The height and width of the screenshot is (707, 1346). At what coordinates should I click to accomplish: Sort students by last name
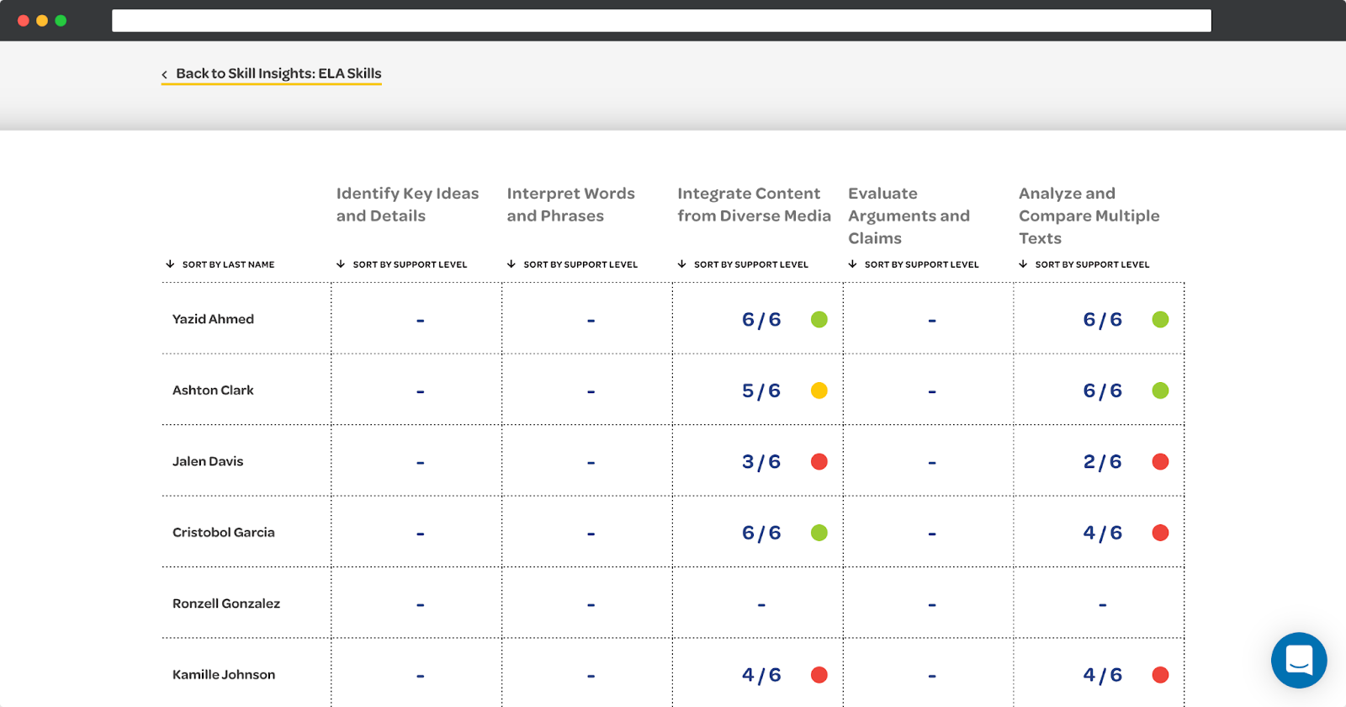[x=220, y=264]
